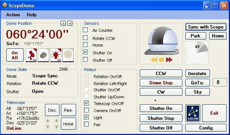Click the GoTo azimuth input field

coord(220,82)
